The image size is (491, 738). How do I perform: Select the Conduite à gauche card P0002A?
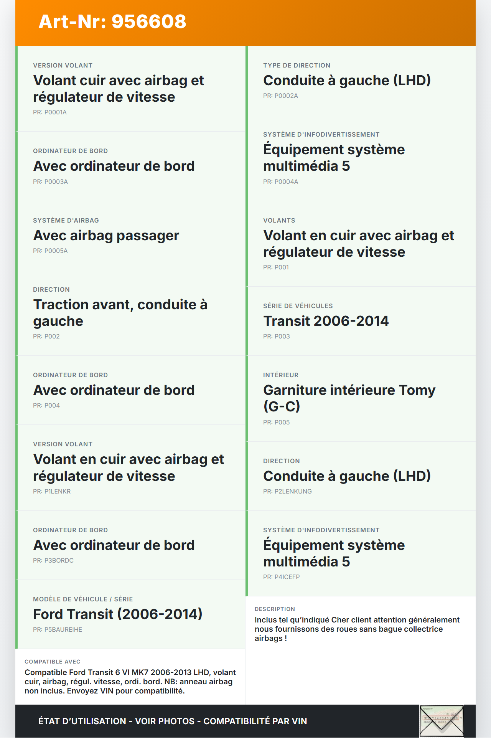[361, 81]
